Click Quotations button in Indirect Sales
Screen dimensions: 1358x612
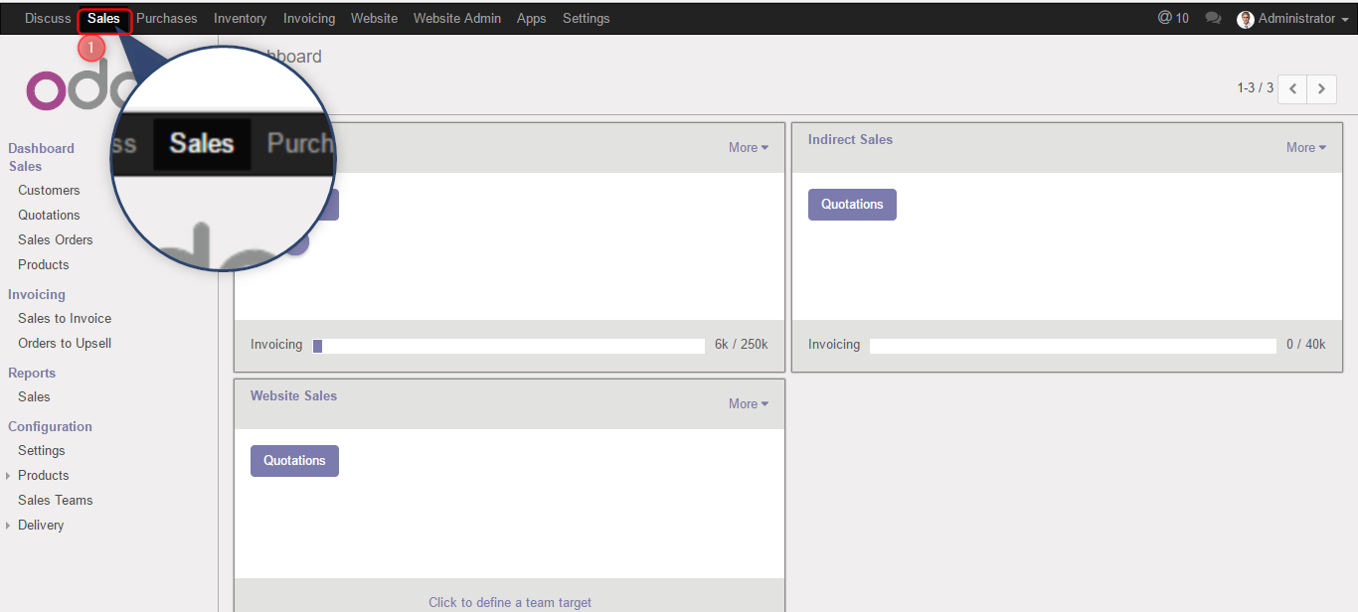coord(852,205)
